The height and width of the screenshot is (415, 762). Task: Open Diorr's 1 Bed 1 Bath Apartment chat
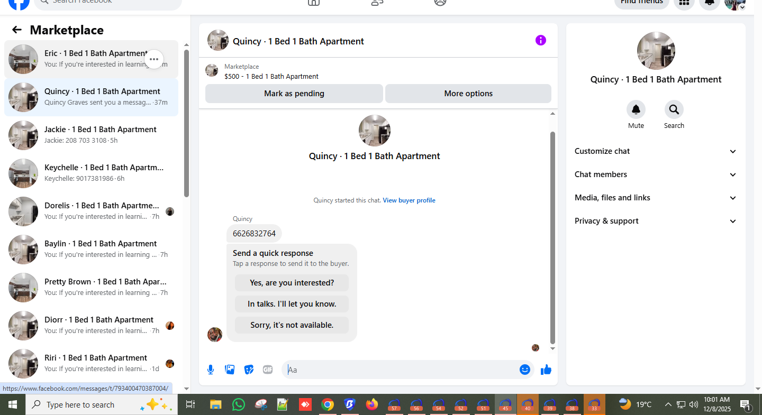91,326
